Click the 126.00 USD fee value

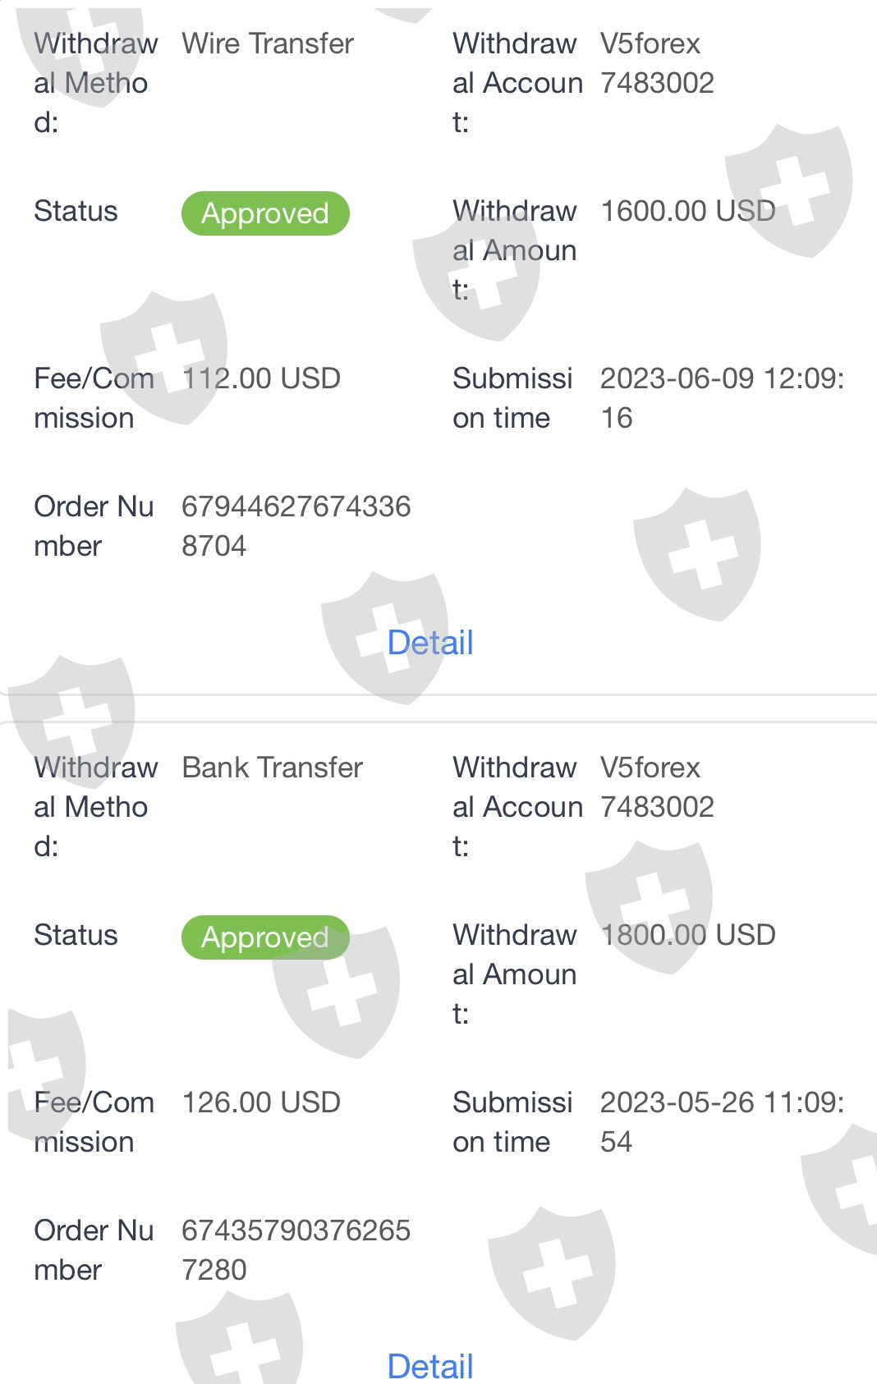(x=261, y=1102)
